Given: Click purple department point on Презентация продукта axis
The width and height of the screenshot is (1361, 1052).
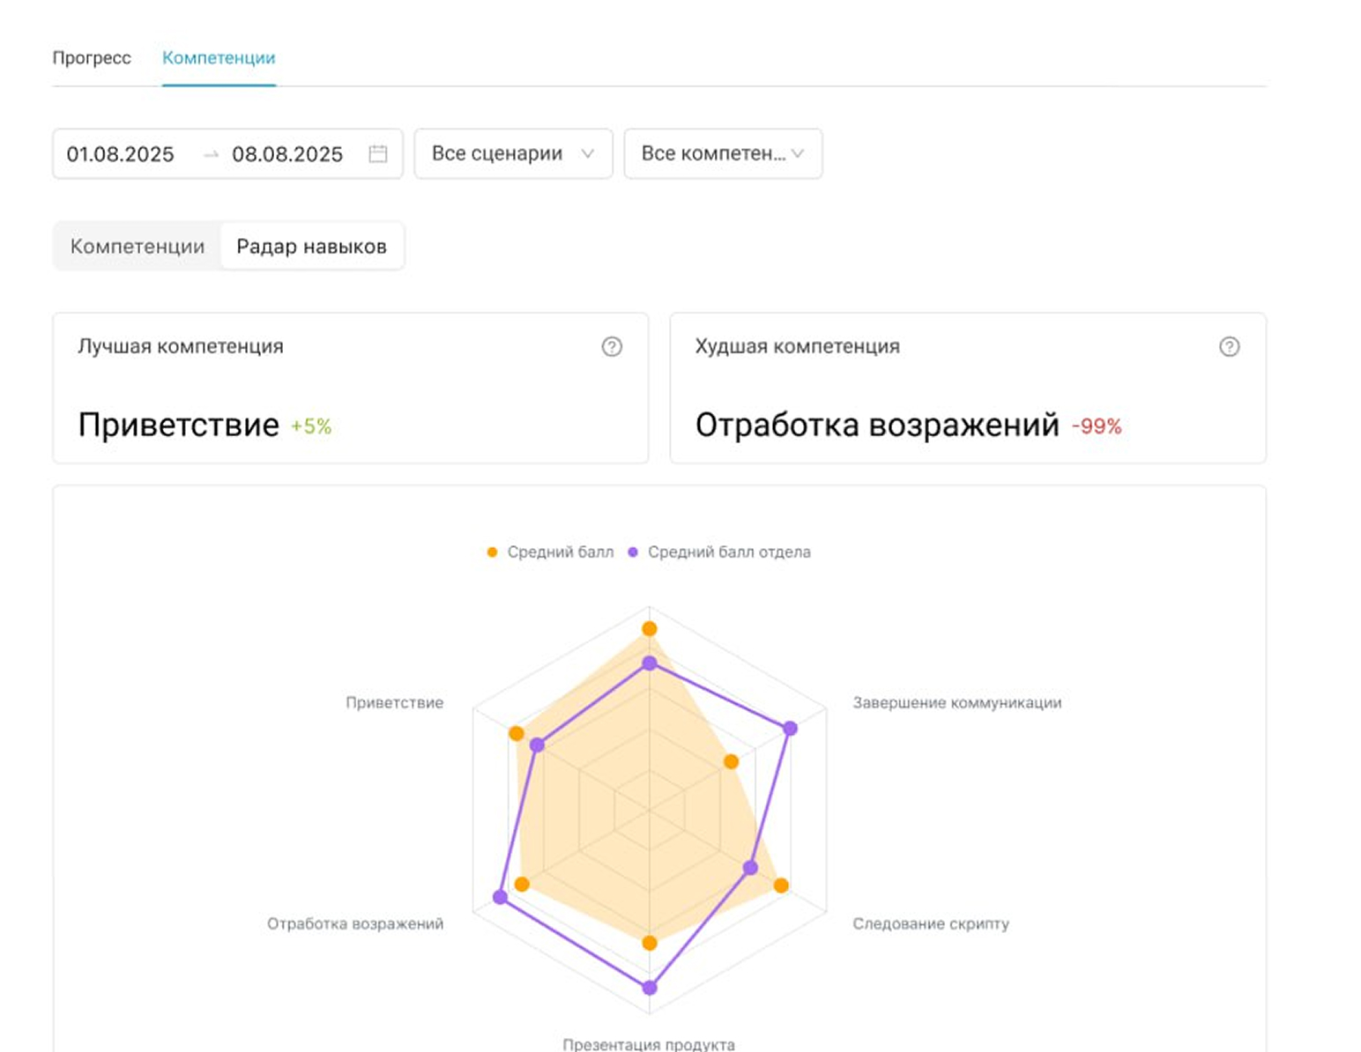Looking at the screenshot, I should pyautogui.click(x=650, y=988).
